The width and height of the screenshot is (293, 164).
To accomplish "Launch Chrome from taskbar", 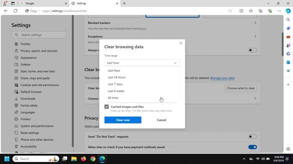I will pyautogui.click(x=92, y=159).
